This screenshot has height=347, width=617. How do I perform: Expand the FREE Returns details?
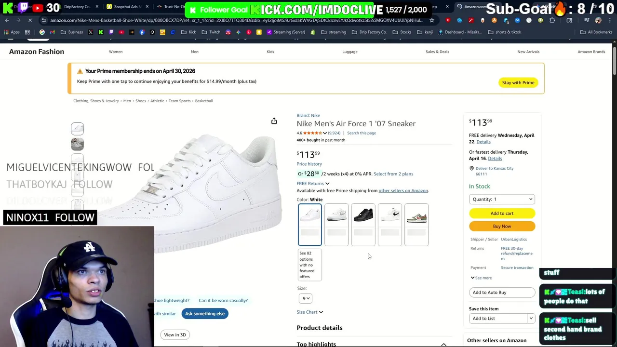[x=313, y=183]
